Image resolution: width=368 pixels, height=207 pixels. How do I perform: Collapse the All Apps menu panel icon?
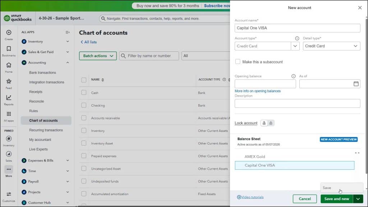tap(67, 32)
